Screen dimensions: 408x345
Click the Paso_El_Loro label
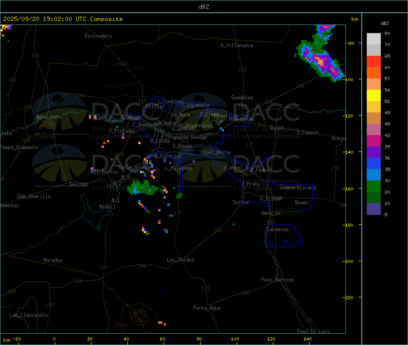coord(314,331)
